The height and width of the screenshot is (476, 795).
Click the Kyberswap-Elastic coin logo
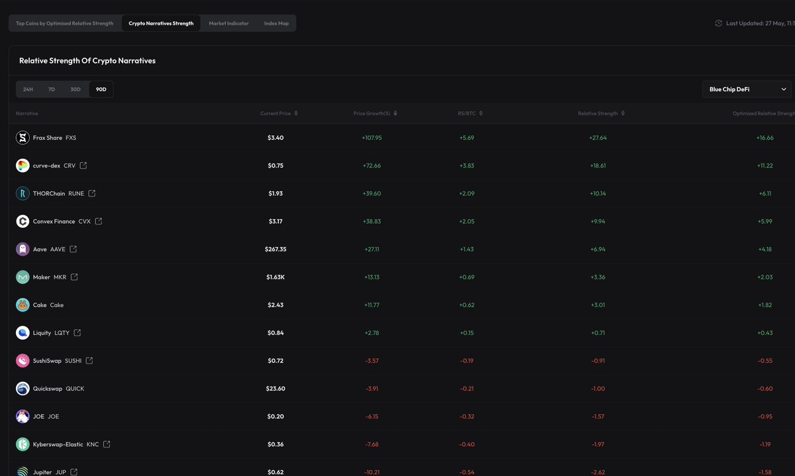point(23,444)
